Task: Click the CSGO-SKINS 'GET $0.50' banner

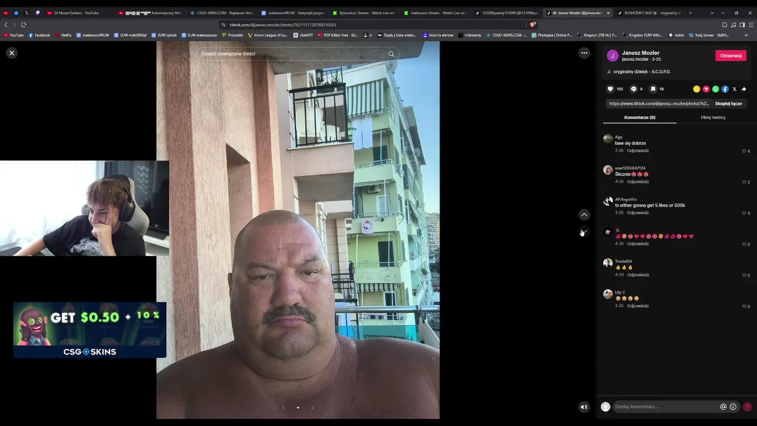Action: [90, 330]
